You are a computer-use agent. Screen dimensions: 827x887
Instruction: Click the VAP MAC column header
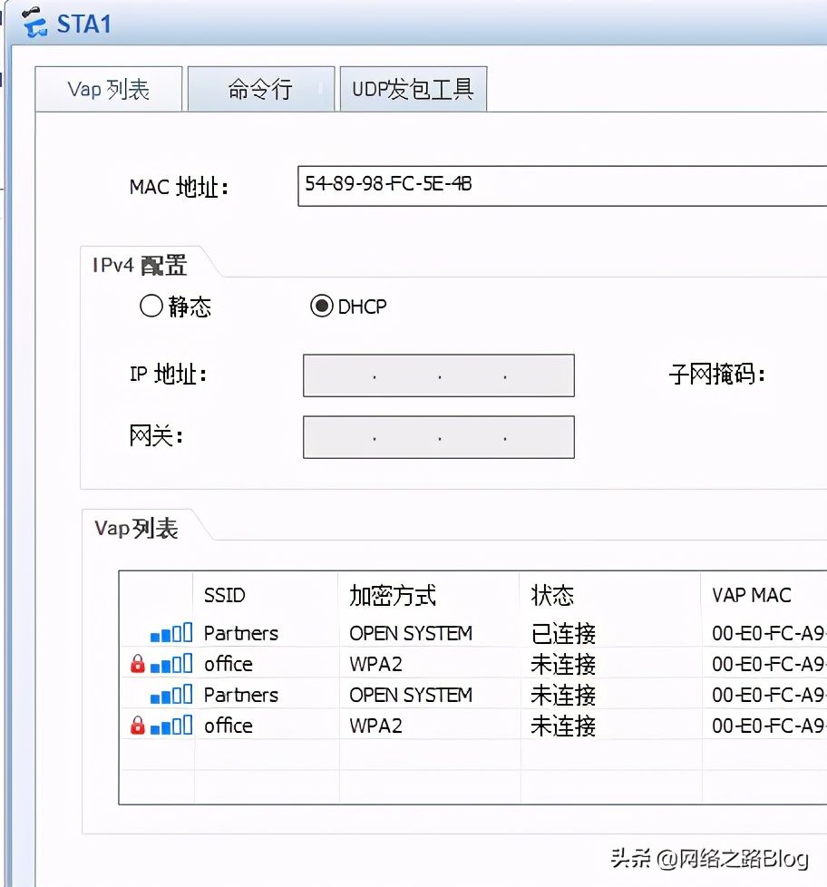tap(751, 595)
